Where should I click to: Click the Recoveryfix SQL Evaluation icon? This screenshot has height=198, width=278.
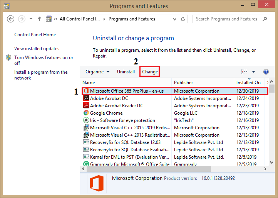click(x=86, y=149)
